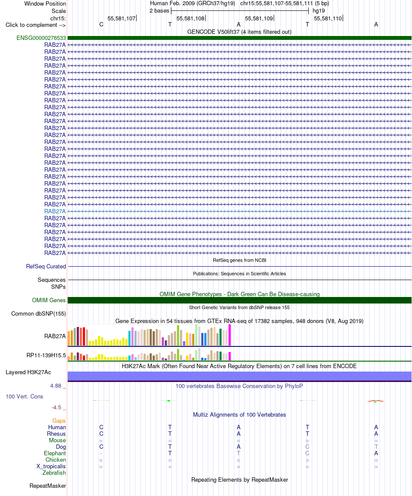The image size is (412, 496).
Task: Click 'Short Genetic Variants from dbSNP release 155'
Action: pyautogui.click(x=239, y=307)
